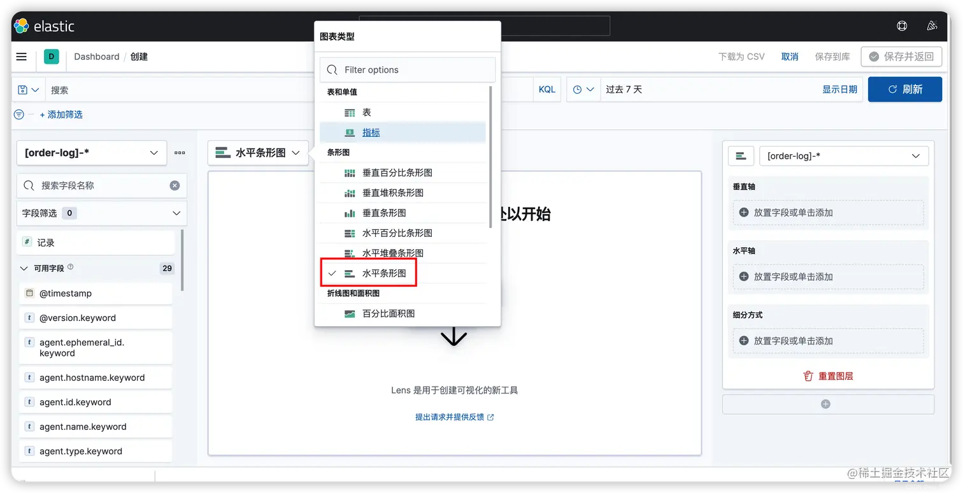Open the time range picker dropdown
The image size is (963, 493).
pyautogui.click(x=583, y=89)
